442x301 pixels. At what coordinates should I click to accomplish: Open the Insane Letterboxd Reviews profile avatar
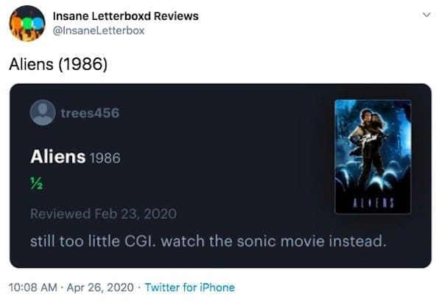click(27, 23)
